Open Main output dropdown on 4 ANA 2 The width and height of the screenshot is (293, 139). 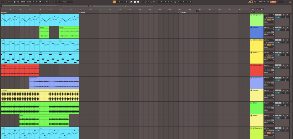click(x=269, y=60)
